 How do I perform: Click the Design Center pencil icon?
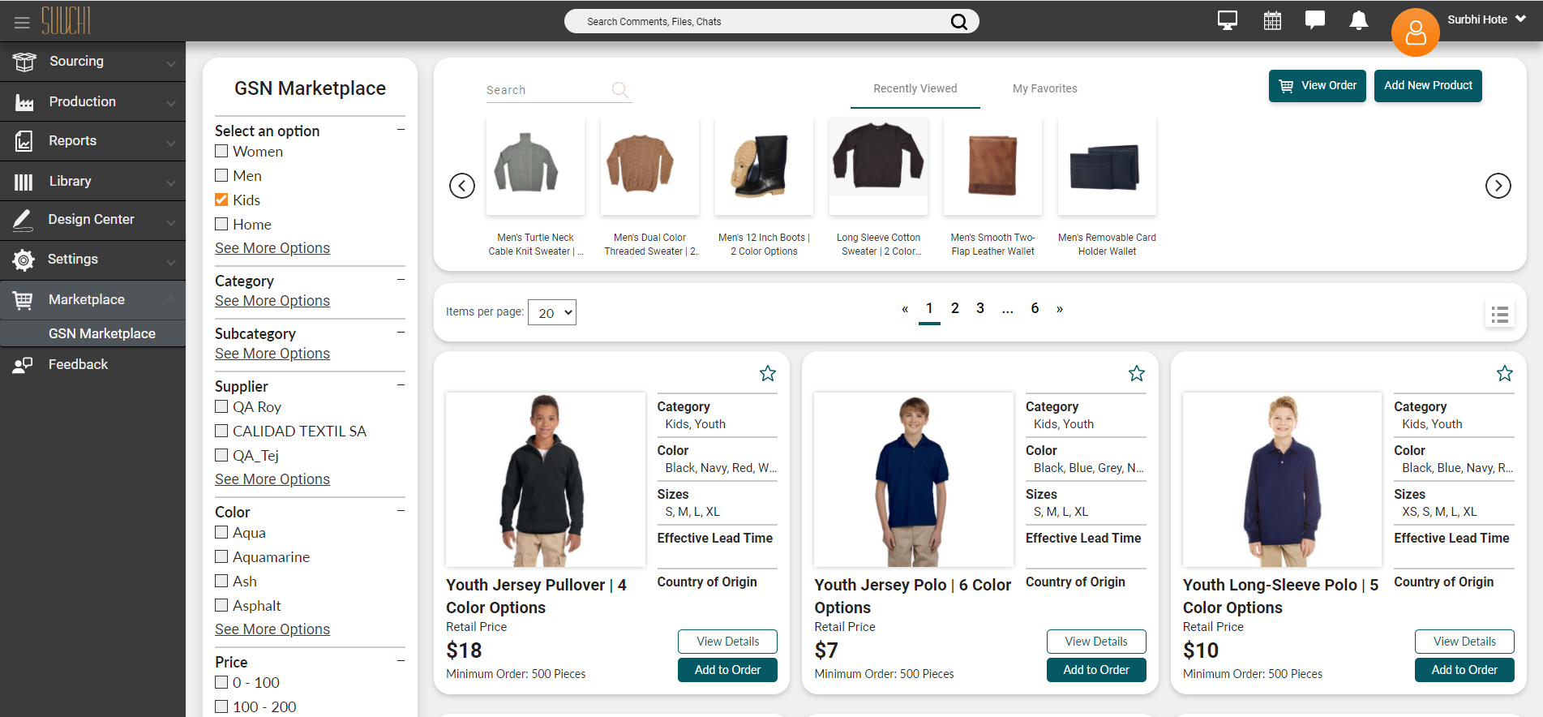coord(24,220)
